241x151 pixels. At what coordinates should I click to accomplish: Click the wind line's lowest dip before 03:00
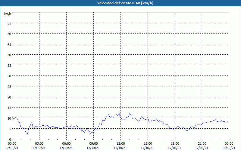click(x=27, y=134)
